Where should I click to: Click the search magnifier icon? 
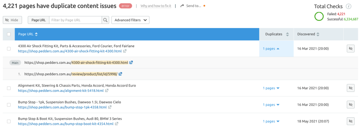105,20
